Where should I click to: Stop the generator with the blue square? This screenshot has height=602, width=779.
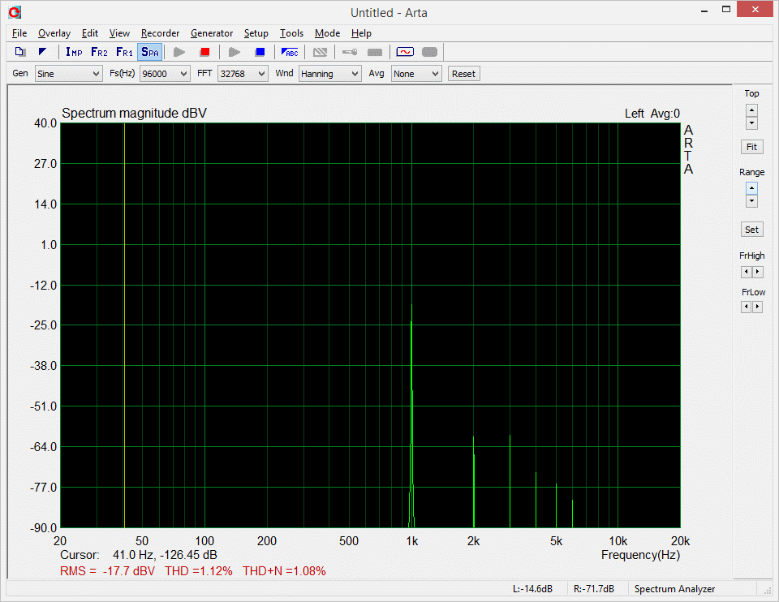click(x=260, y=52)
